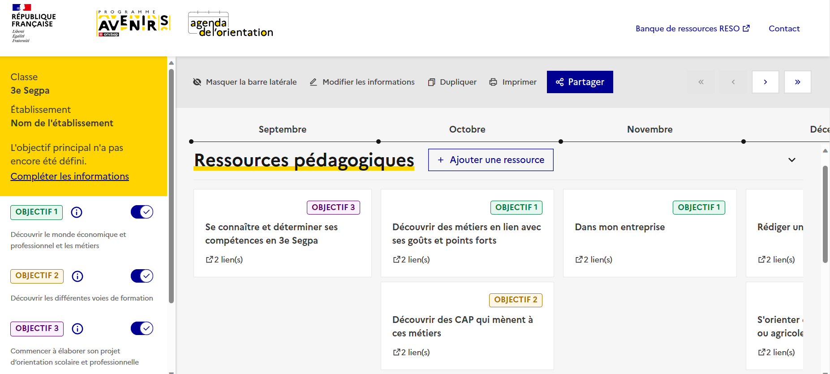The height and width of the screenshot is (374, 830).
Task: Click Modifier les informations
Action: tap(362, 82)
